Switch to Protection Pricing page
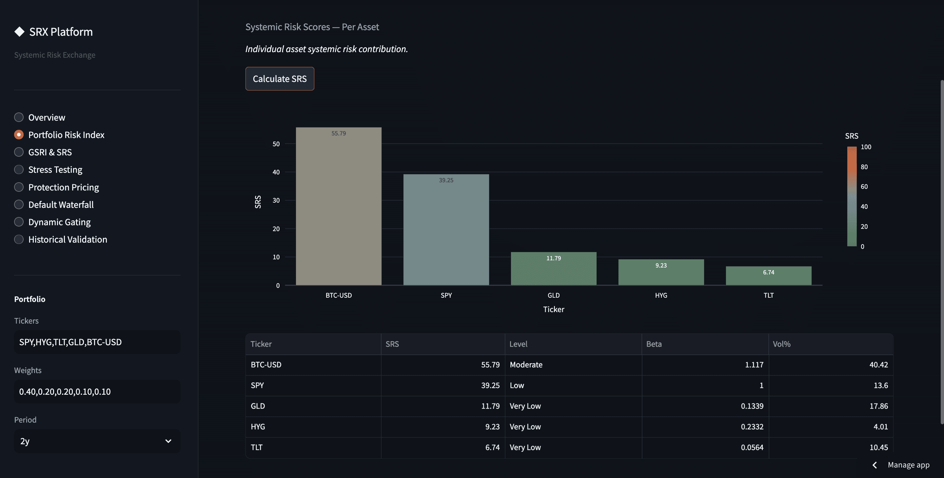This screenshot has height=478, width=944. [63, 187]
